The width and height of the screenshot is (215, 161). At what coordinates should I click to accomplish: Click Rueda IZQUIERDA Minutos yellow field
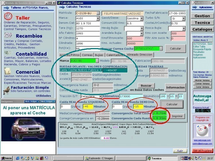pyautogui.click(x=88, y=107)
